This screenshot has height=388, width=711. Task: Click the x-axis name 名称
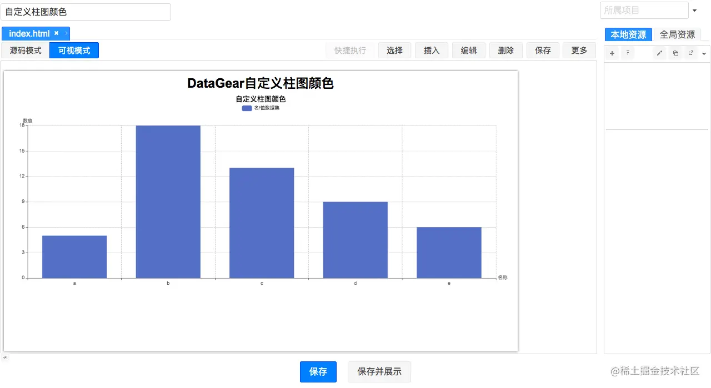coord(503,278)
